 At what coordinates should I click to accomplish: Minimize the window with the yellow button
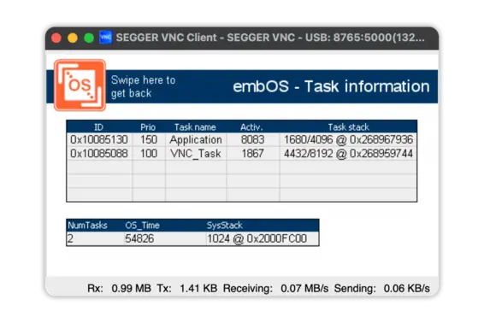[73, 38]
